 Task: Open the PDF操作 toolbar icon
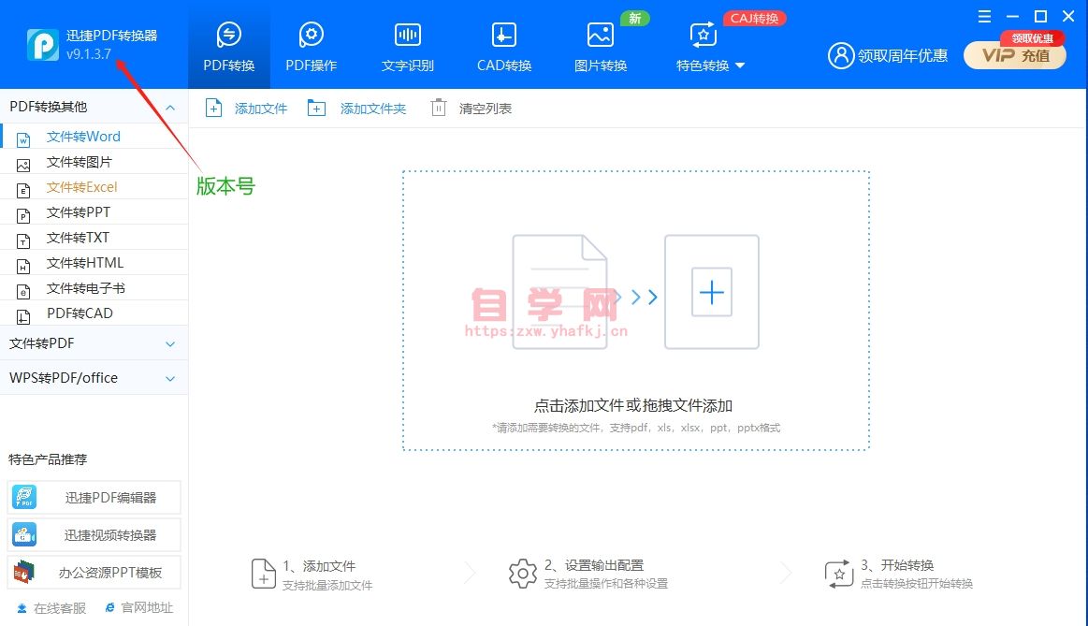tap(311, 36)
